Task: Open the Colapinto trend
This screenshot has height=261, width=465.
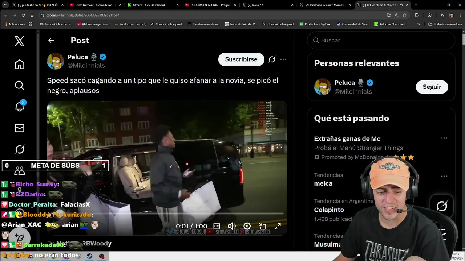Action: pyautogui.click(x=329, y=210)
